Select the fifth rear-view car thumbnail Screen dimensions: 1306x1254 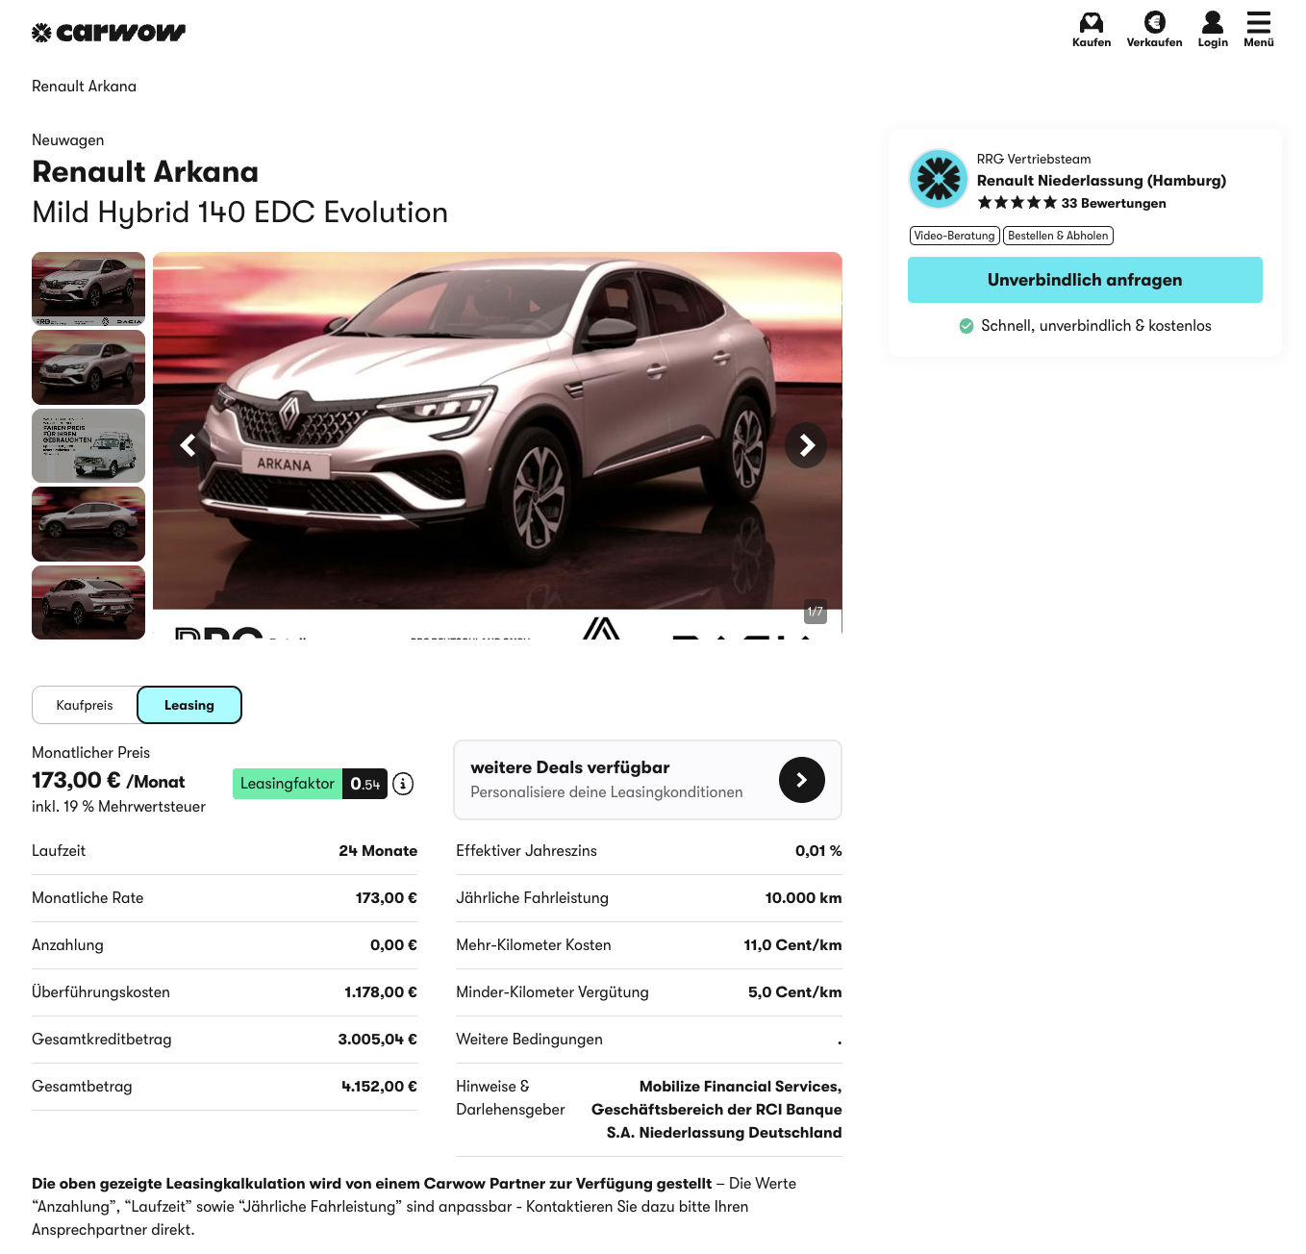click(88, 602)
